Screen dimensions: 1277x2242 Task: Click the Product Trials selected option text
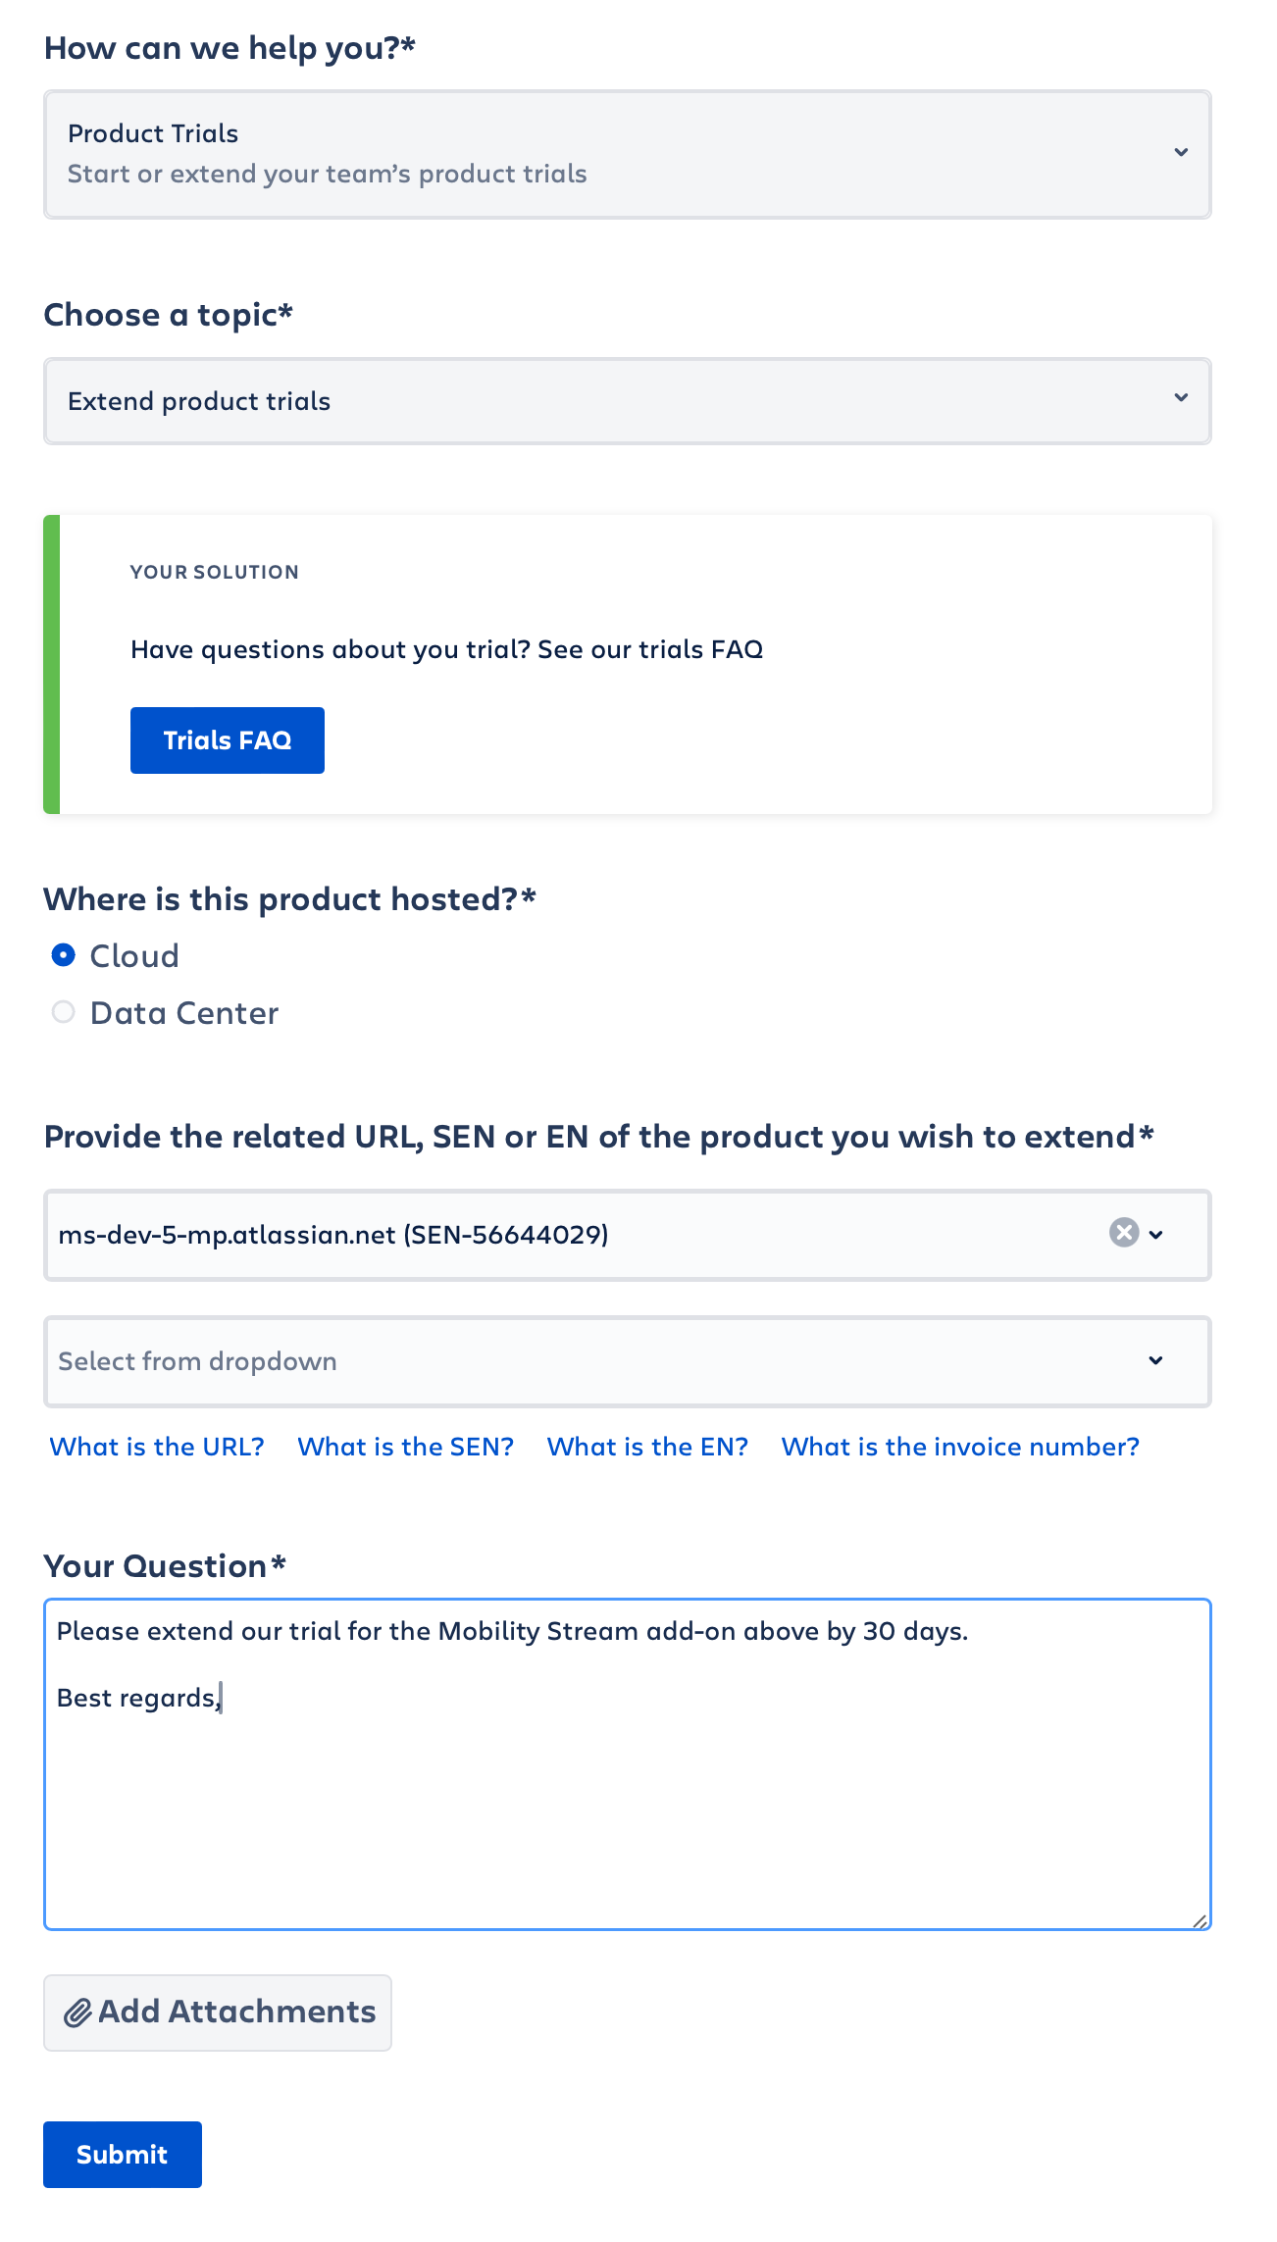point(153,133)
